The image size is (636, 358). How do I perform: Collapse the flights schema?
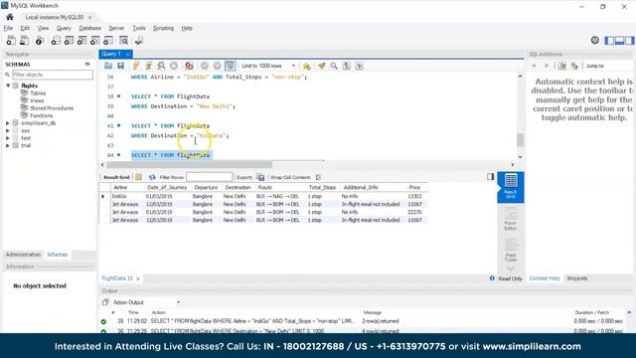pos(8,86)
